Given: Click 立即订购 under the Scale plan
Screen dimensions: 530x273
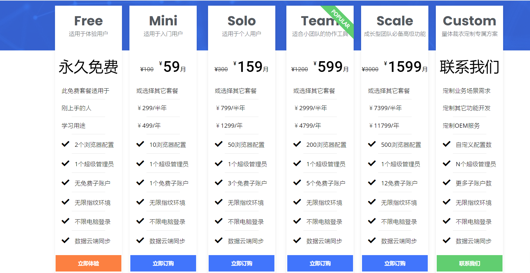Looking at the screenshot, I should (x=395, y=263).
